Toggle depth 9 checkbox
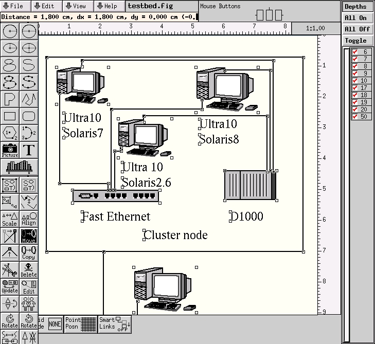Image resolution: width=375 pixels, height=344 pixels. point(355,74)
